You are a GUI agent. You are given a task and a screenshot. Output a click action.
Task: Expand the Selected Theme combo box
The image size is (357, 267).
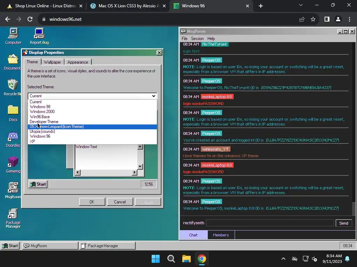tap(92, 96)
